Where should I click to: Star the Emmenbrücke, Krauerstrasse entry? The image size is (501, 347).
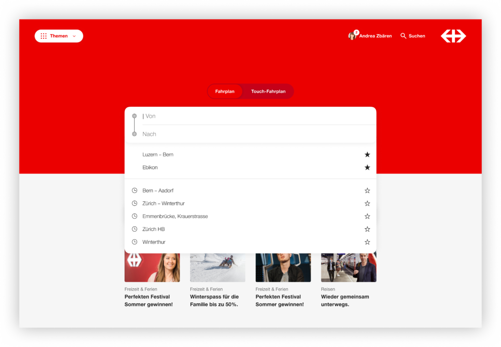click(367, 216)
